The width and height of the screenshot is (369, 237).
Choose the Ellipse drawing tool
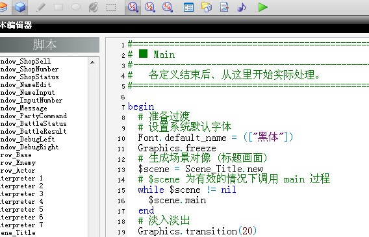coord(76,7)
